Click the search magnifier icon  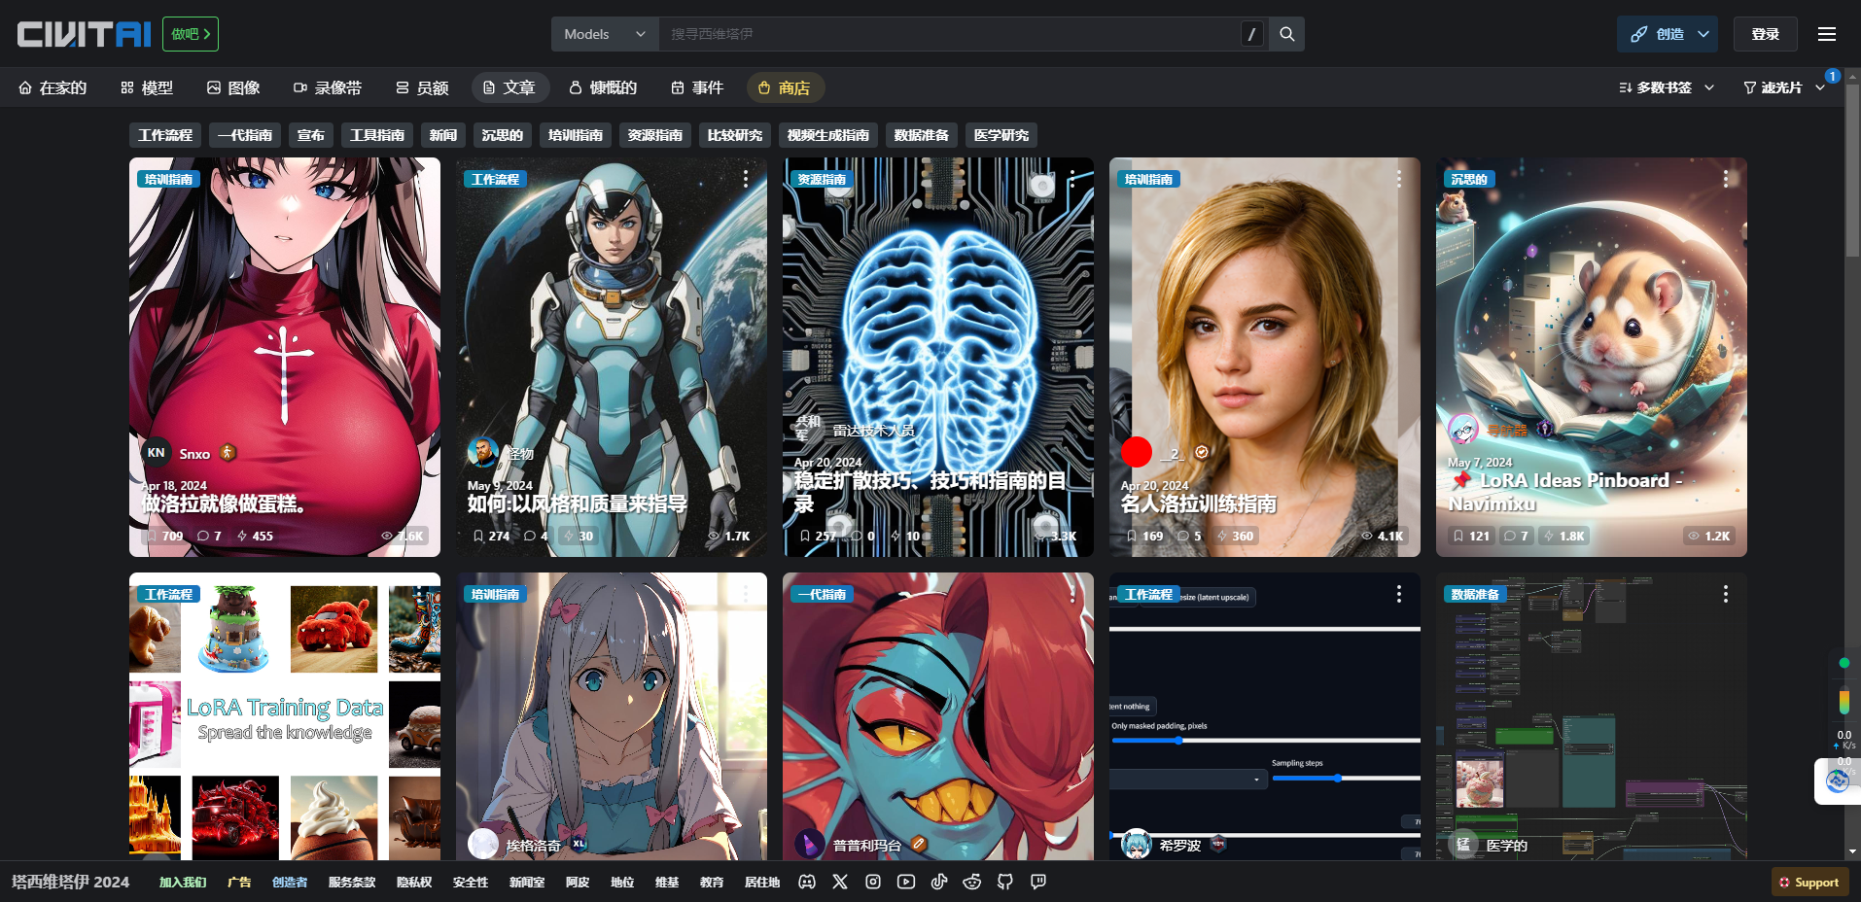(1285, 32)
